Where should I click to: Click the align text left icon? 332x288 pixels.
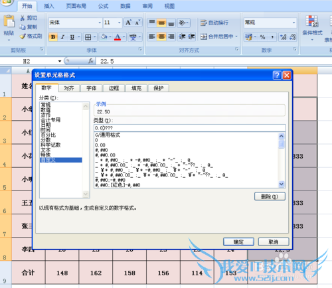(x=152, y=36)
